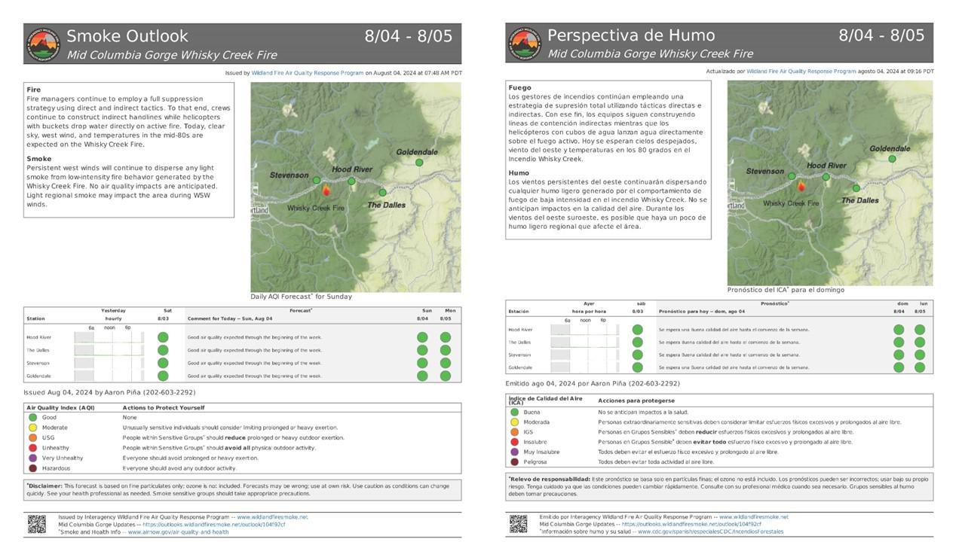The image size is (965, 542).
Task: Click The Dalles' dom 8/04 green dot in Spanish table
Action: [899, 343]
